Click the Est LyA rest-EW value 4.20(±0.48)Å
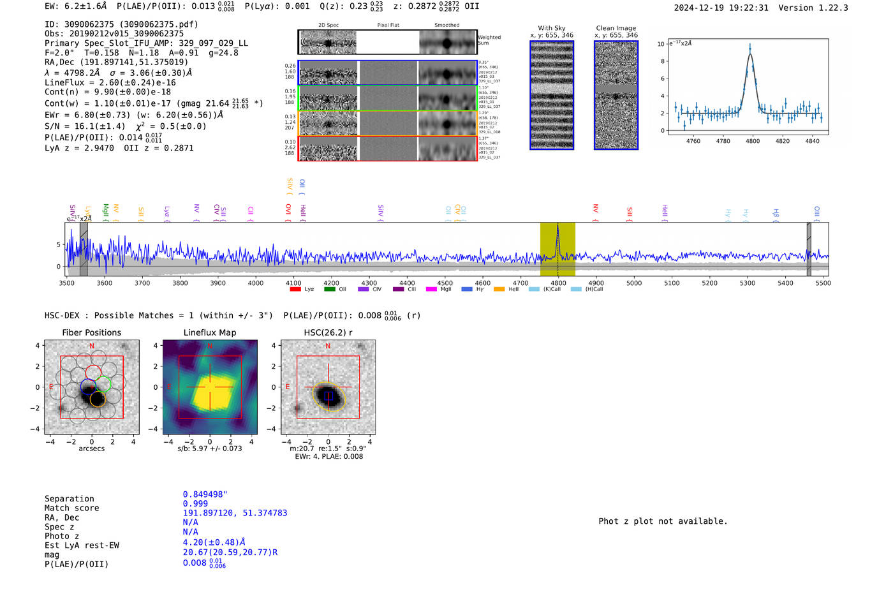893x608 pixels. point(214,542)
